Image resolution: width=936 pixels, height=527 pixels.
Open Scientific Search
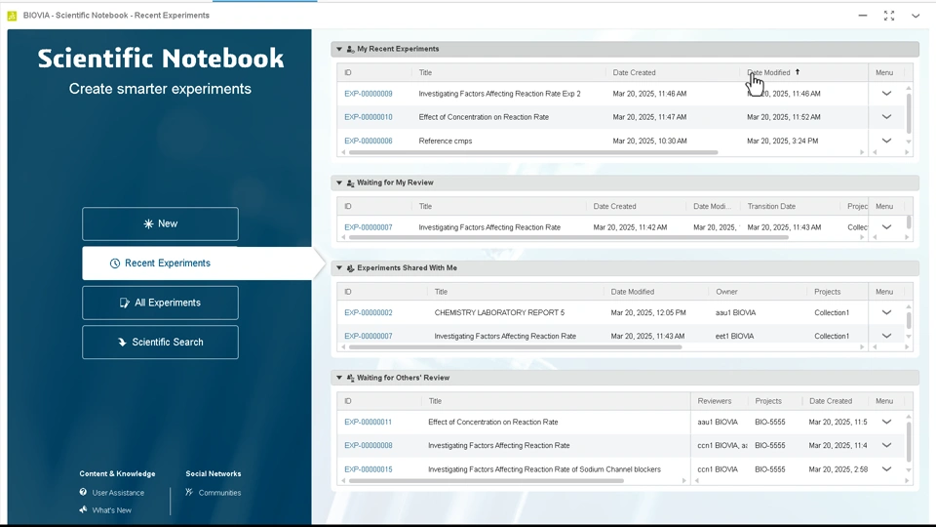coord(160,342)
